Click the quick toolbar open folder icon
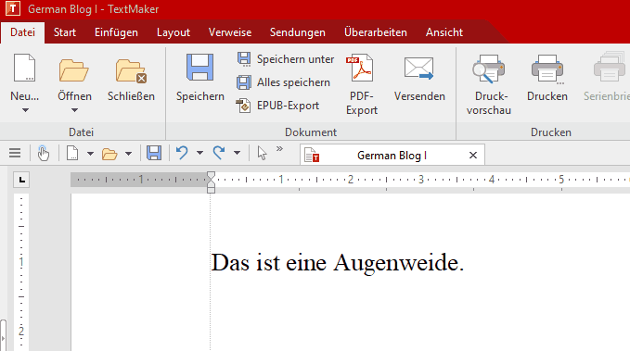 pyautogui.click(x=109, y=154)
